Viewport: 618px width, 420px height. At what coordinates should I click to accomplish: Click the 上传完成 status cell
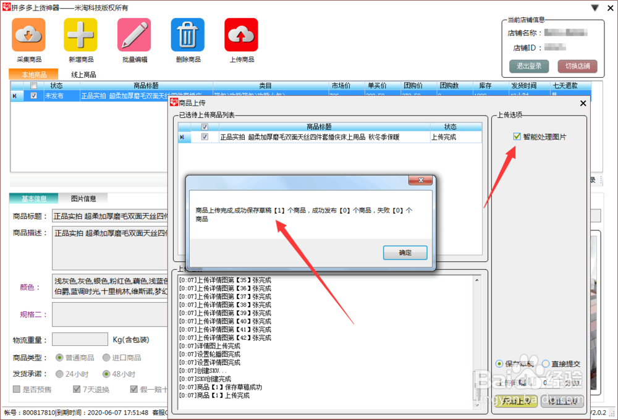[x=455, y=137]
